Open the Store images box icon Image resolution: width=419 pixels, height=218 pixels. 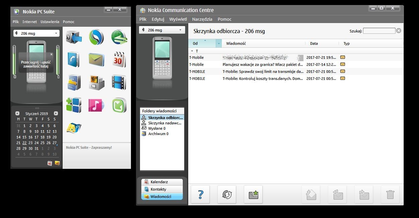point(96,83)
